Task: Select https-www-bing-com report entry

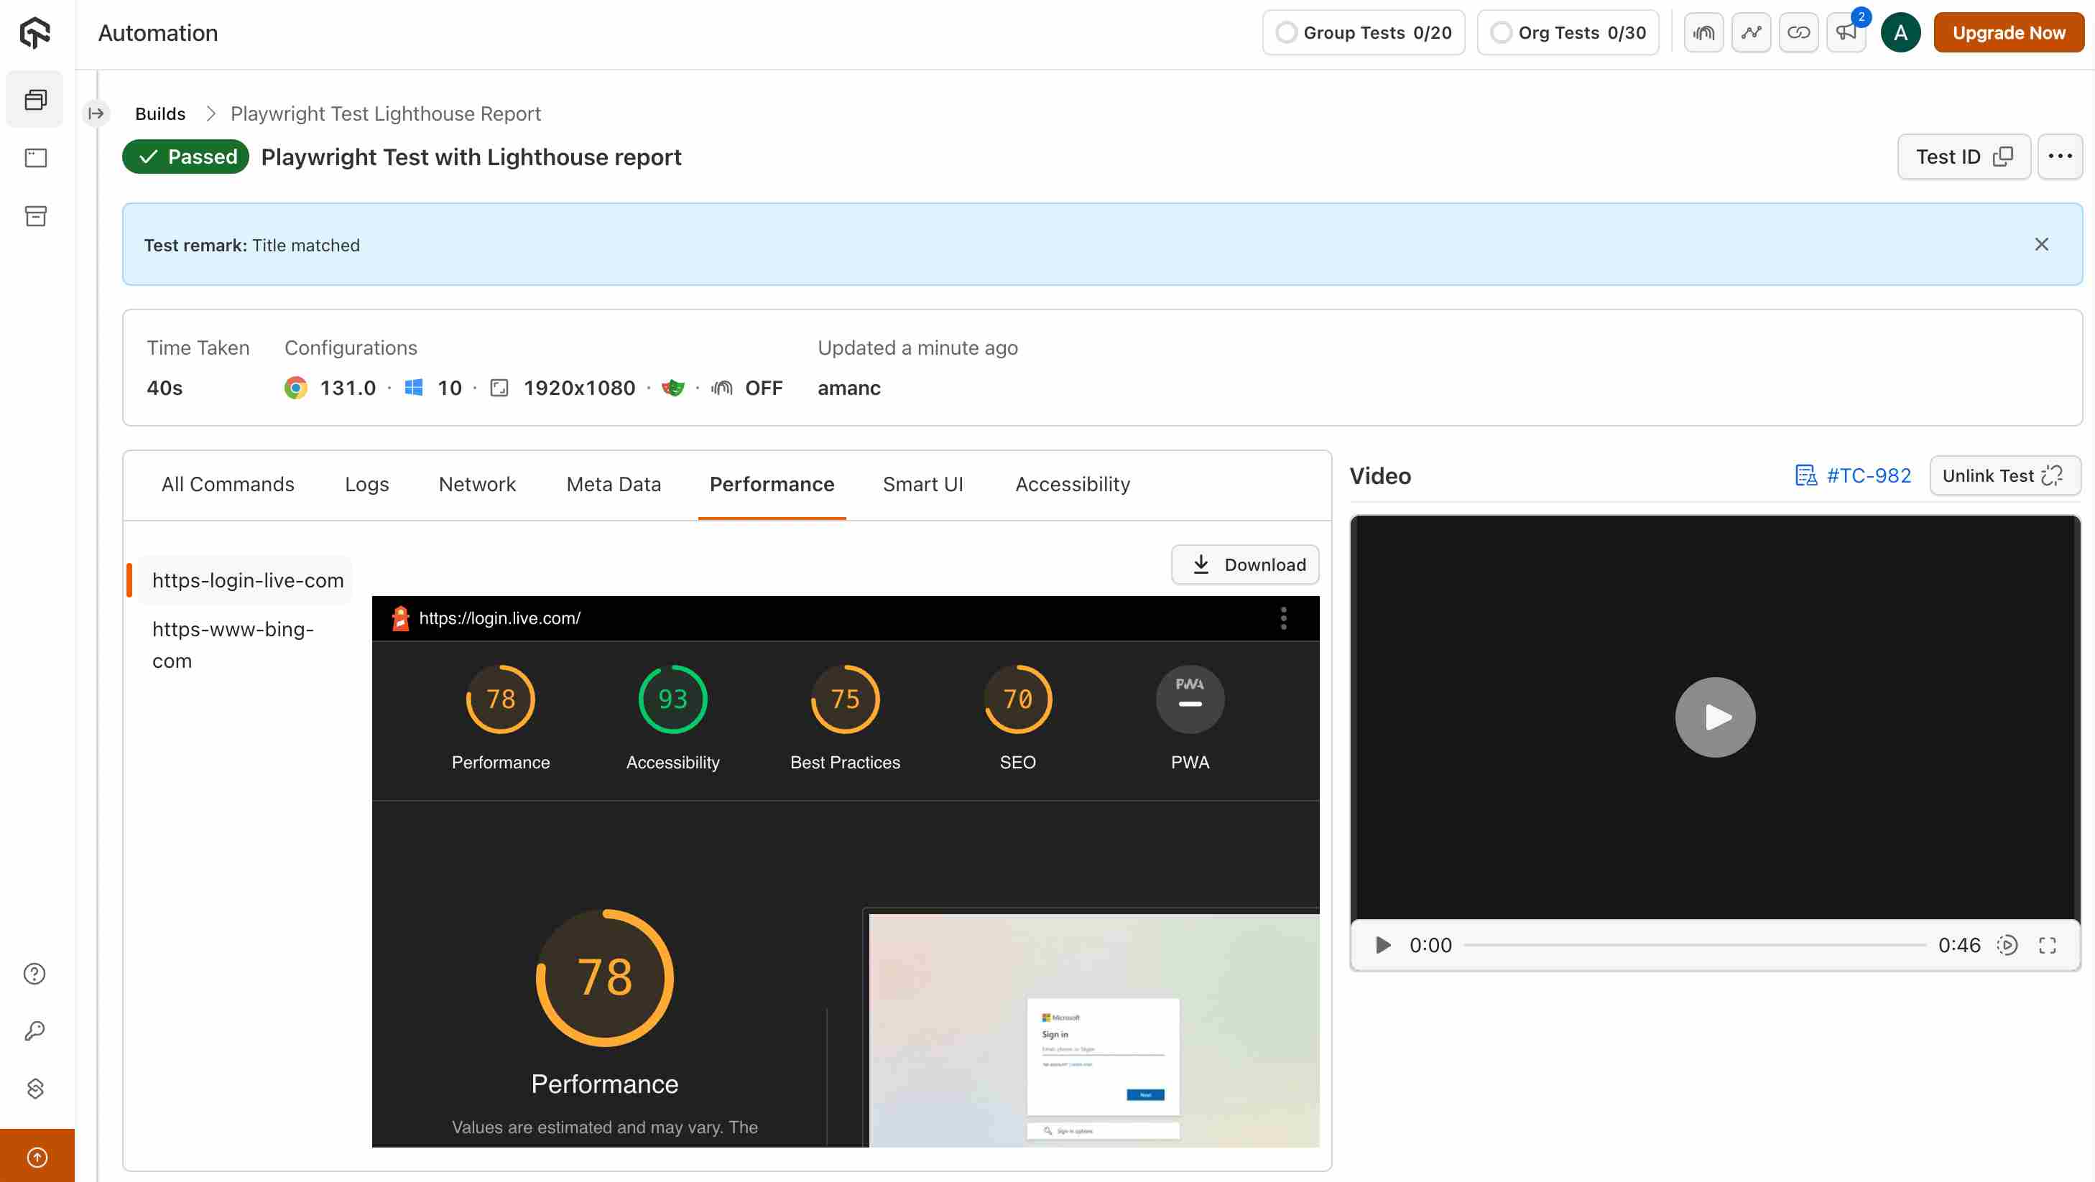Action: tap(233, 645)
